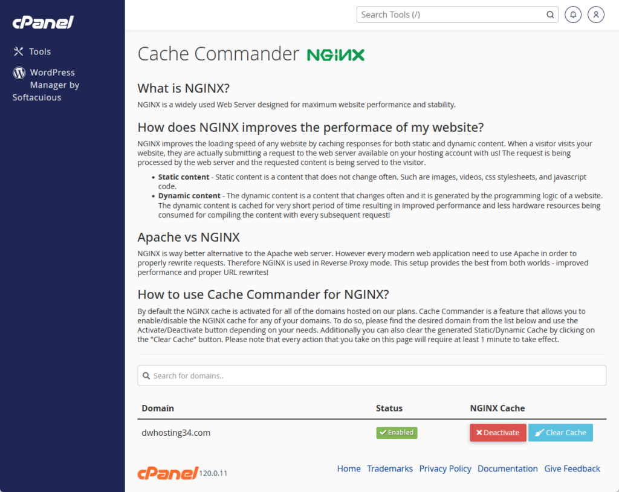
Task: Click the magnifier icon in Search Tools
Action: (550, 15)
